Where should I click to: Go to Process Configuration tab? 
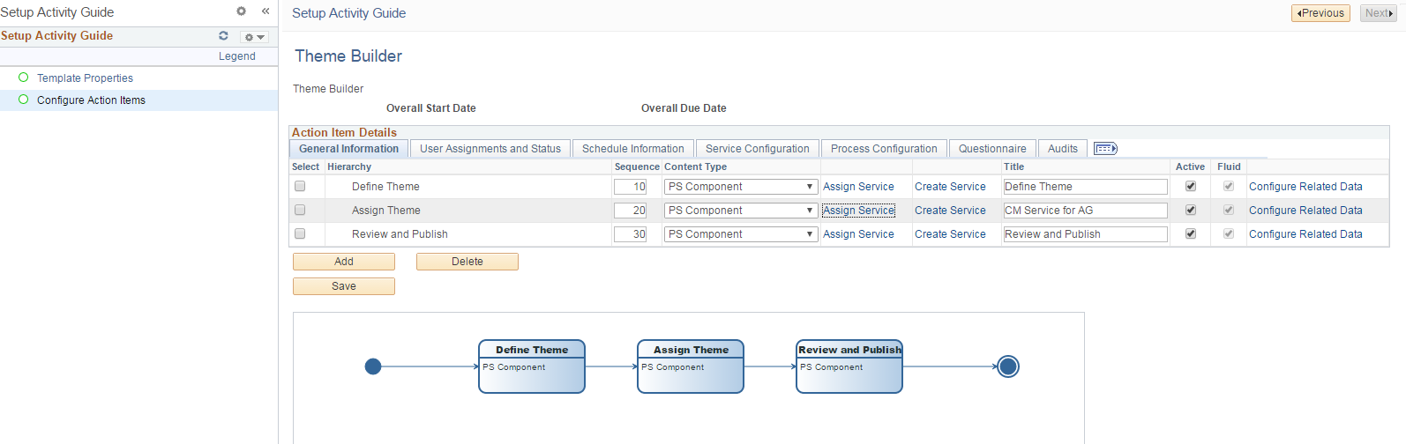pyautogui.click(x=884, y=149)
